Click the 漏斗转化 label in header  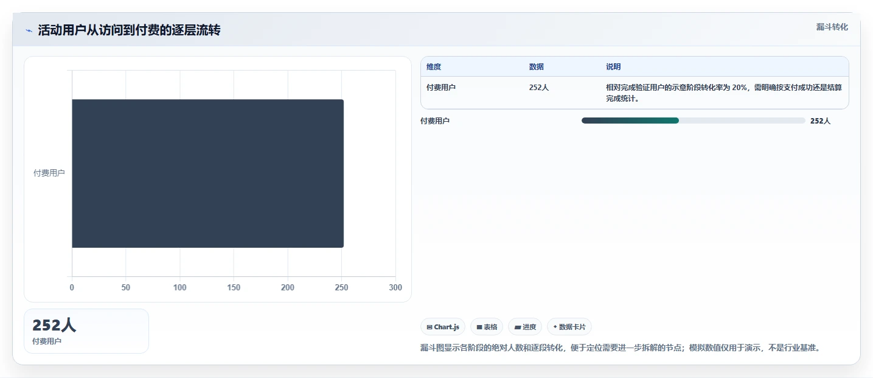[832, 27]
